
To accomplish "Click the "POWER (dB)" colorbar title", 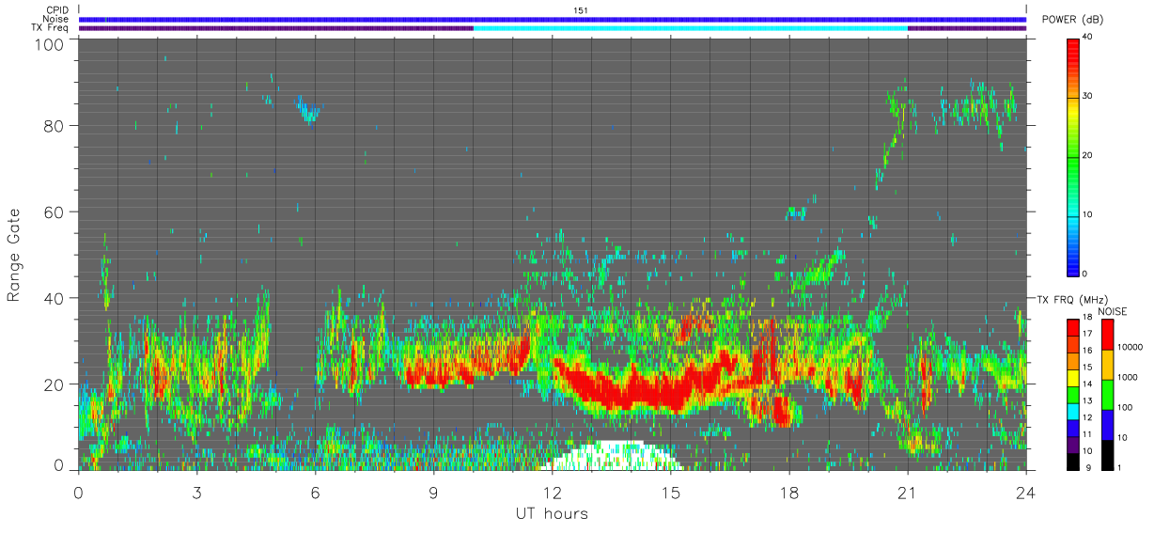I will [x=1073, y=20].
